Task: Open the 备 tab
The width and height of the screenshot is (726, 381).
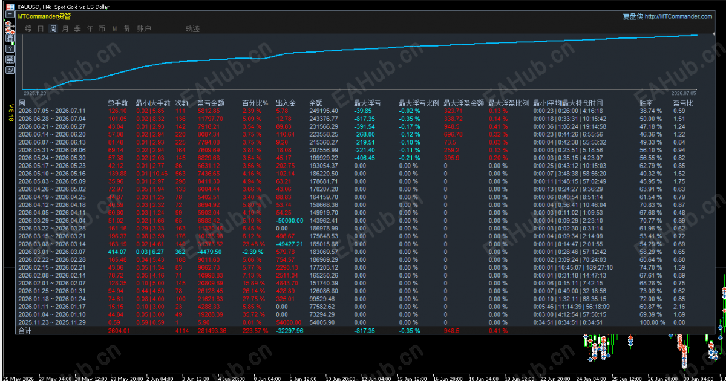Action: [x=126, y=28]
